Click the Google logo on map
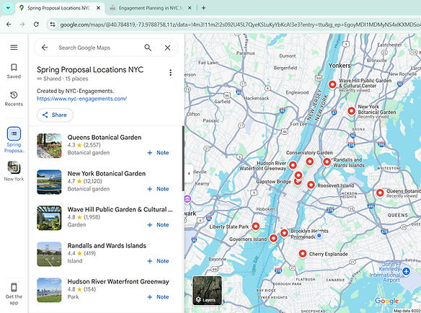The image size is (421, 313). [386, 301]
